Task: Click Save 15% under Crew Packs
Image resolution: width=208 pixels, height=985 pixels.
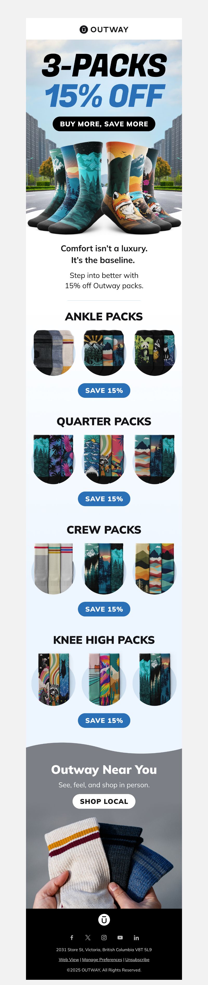Action: [104, 609]
